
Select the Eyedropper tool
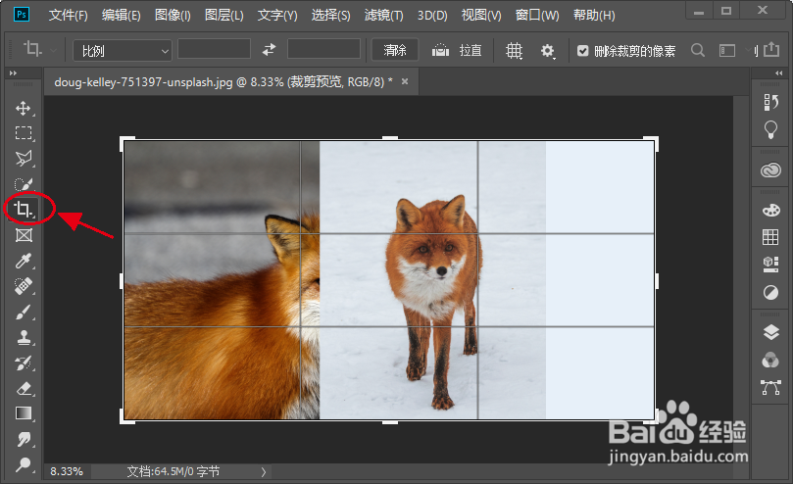pyautogui.click(x=24, y=261)
